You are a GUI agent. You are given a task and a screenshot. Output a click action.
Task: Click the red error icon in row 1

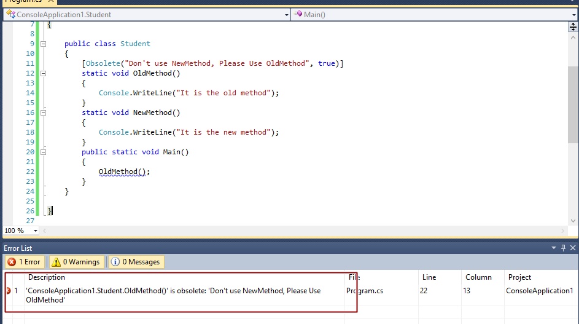[8, 291]
